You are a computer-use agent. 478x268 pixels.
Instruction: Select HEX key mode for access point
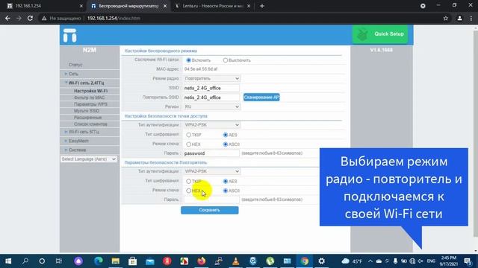click(188, 144)
